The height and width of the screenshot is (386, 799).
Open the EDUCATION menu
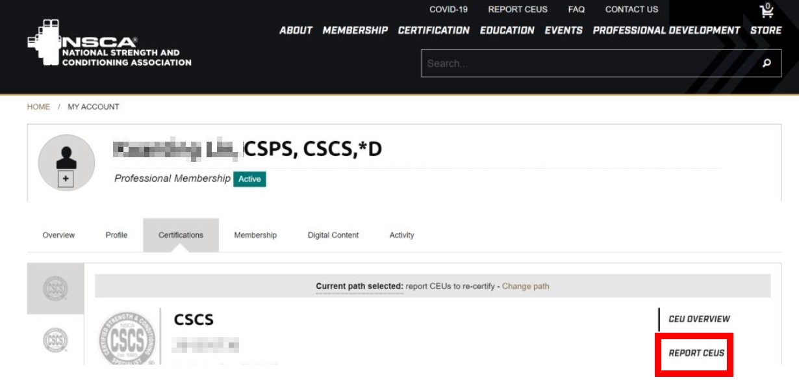coord(507,30)
